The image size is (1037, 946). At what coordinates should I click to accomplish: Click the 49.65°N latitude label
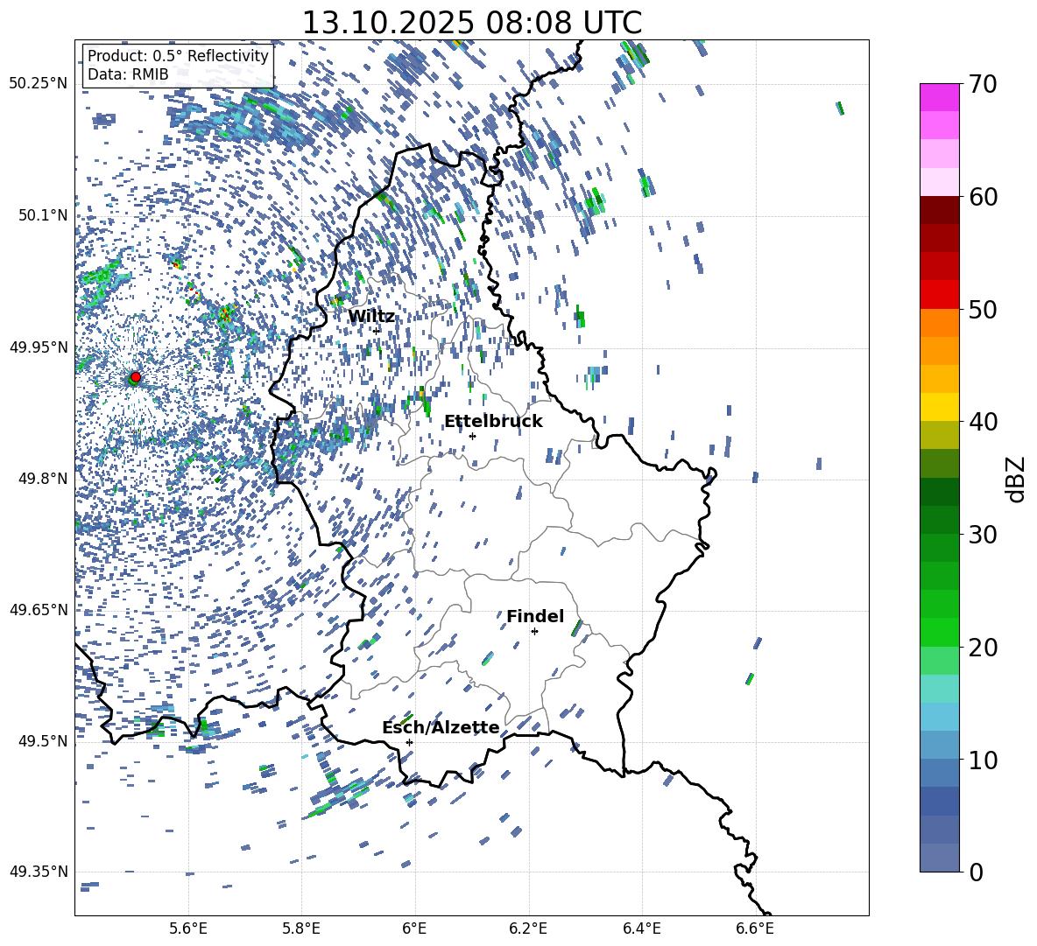pos(39,610)
